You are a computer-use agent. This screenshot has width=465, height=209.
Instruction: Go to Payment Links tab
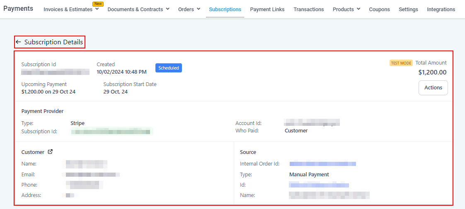click(267, 9)
